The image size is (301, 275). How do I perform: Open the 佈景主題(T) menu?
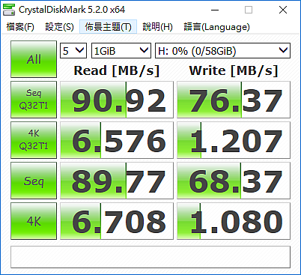[108, 27]
